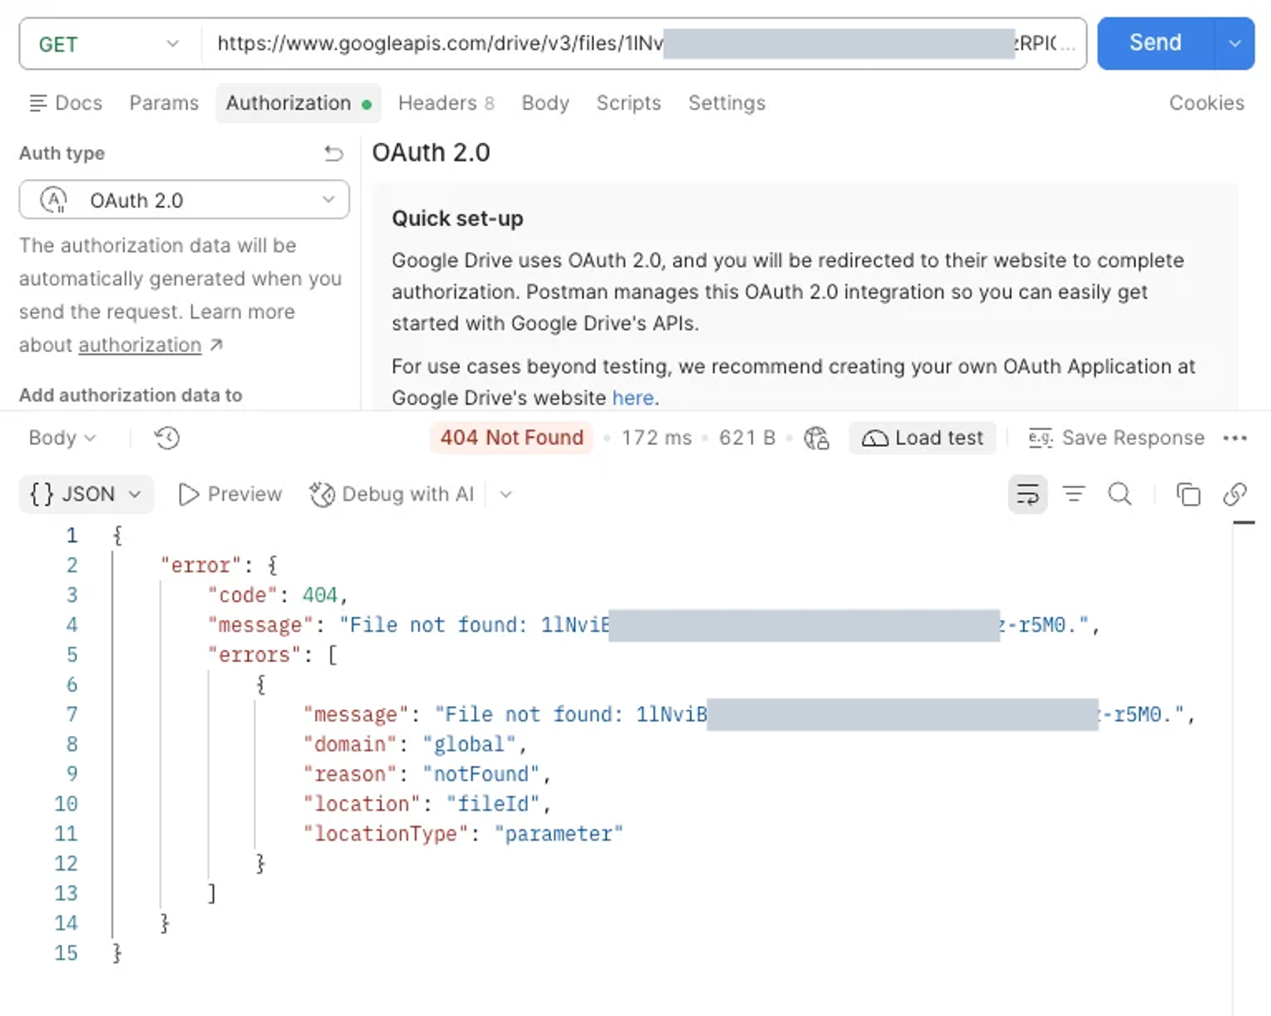This screenshot has height=1016, width=1271.
Task: Click the 404 Not Found status badge
Action: pyautogui.click(x=512, y=438)
